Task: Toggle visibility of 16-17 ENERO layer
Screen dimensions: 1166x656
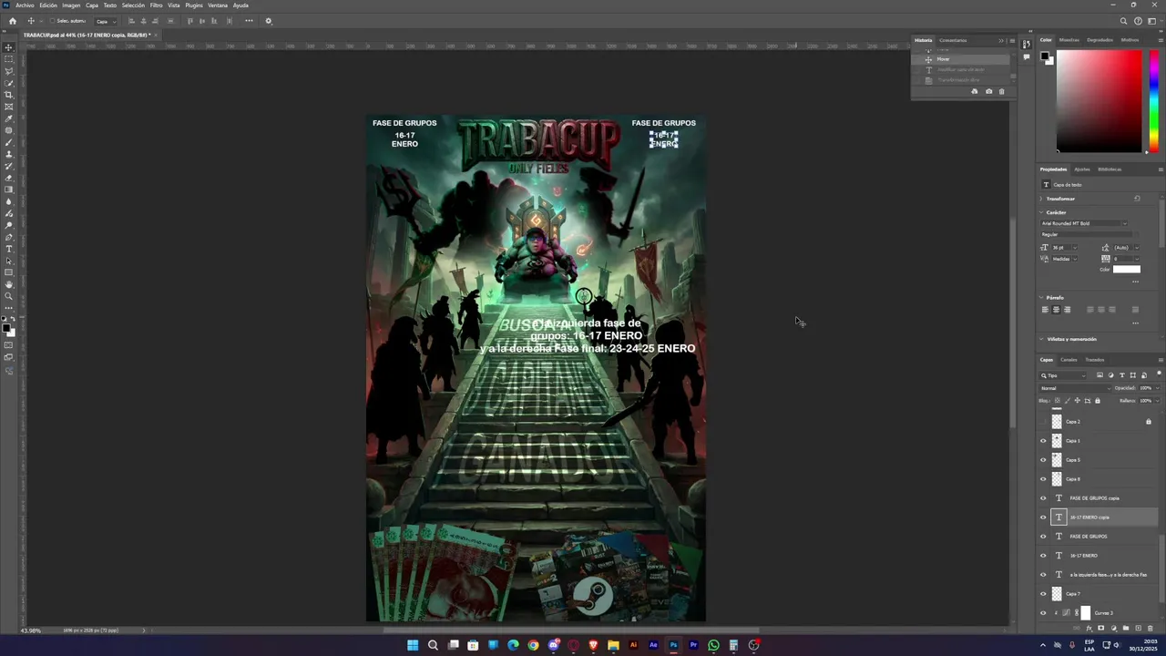Action: pyautogui.click(x=1043, y=556)
